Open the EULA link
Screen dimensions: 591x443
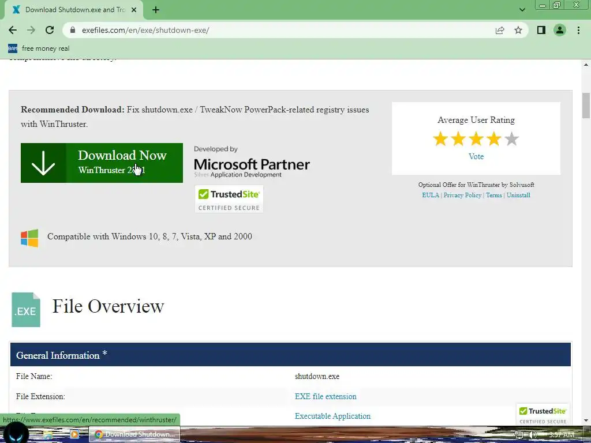(x=431, y=195)
